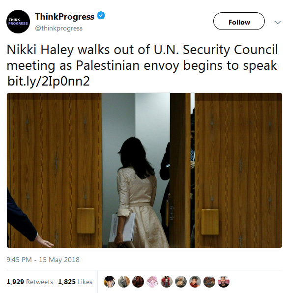
Task: Open the fluffy dog liker avatar
Action: click(x=181, y=281)
